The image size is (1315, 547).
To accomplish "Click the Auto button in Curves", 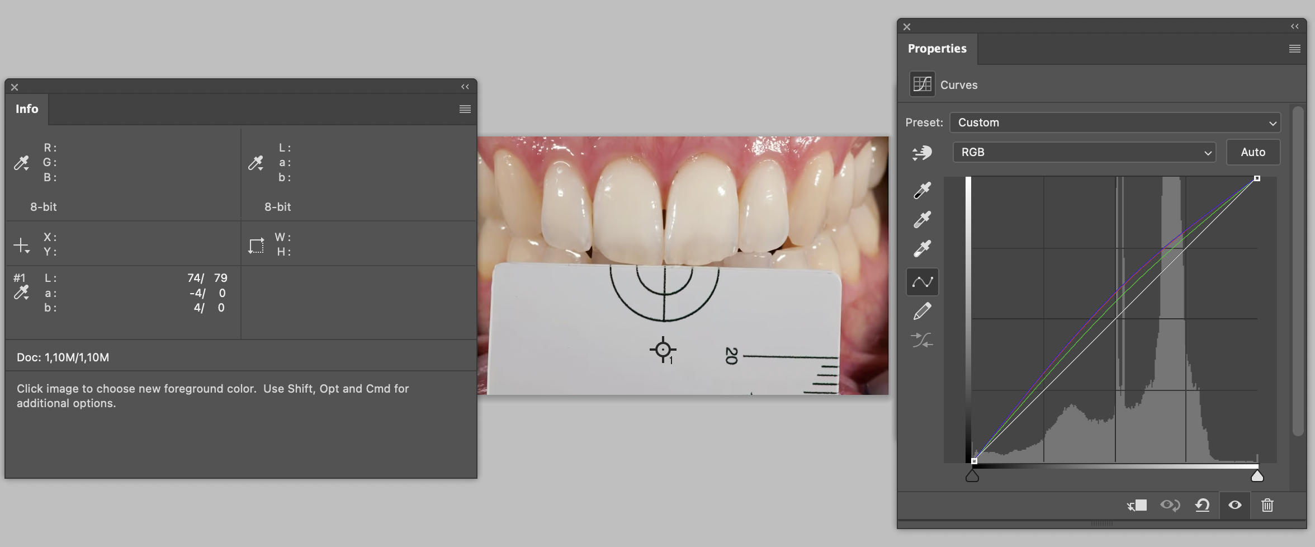I will (x=1253, y=152).
